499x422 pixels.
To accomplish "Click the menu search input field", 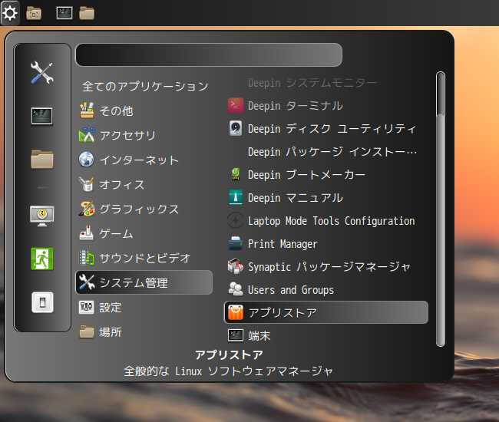I will click(209, 54).
